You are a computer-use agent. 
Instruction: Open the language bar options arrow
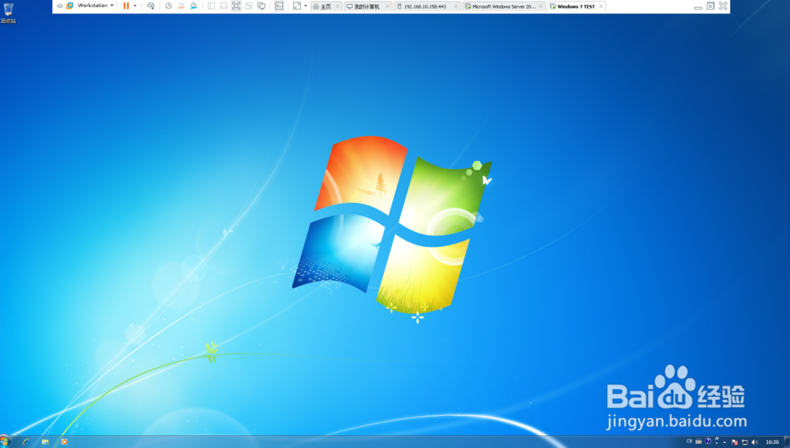pos(717,443)
